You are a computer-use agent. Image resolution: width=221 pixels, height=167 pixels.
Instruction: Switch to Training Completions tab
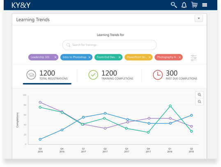click(x=111, y=75)
